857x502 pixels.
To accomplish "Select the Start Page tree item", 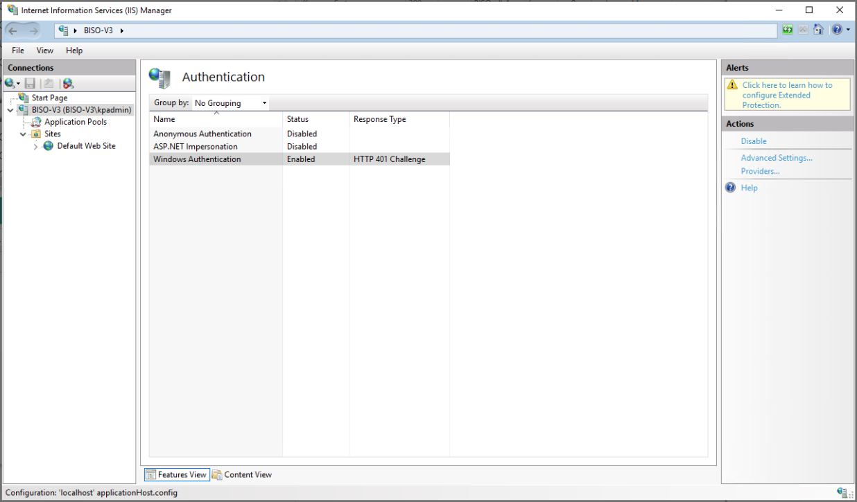I will [49, 98].
